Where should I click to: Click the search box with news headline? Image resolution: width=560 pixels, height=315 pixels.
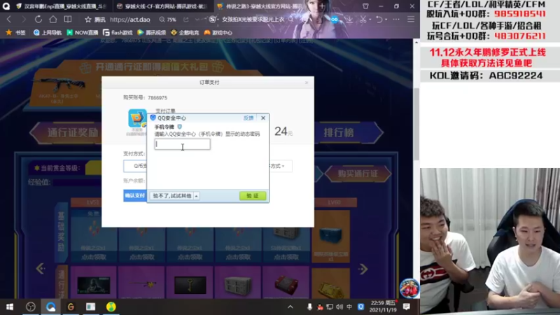point(253,20)
